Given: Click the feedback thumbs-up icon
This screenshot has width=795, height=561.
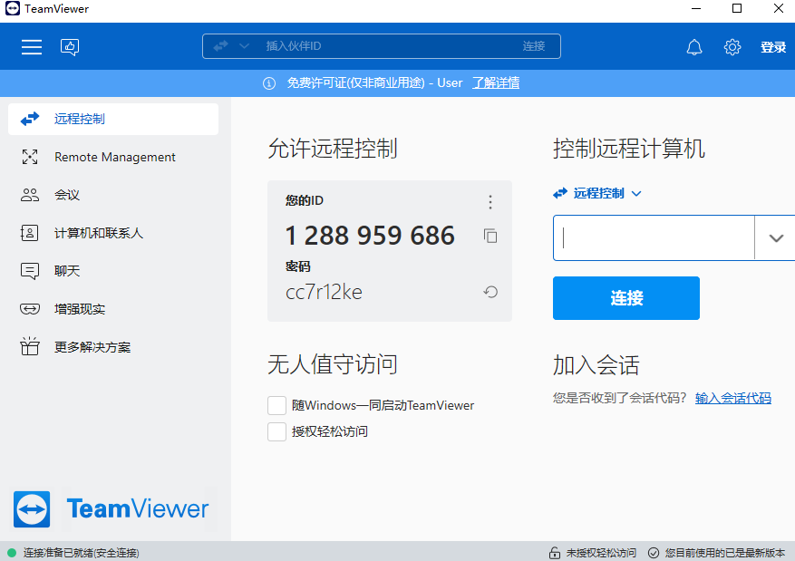Looking at the screenshot, I should click(70, 46).
